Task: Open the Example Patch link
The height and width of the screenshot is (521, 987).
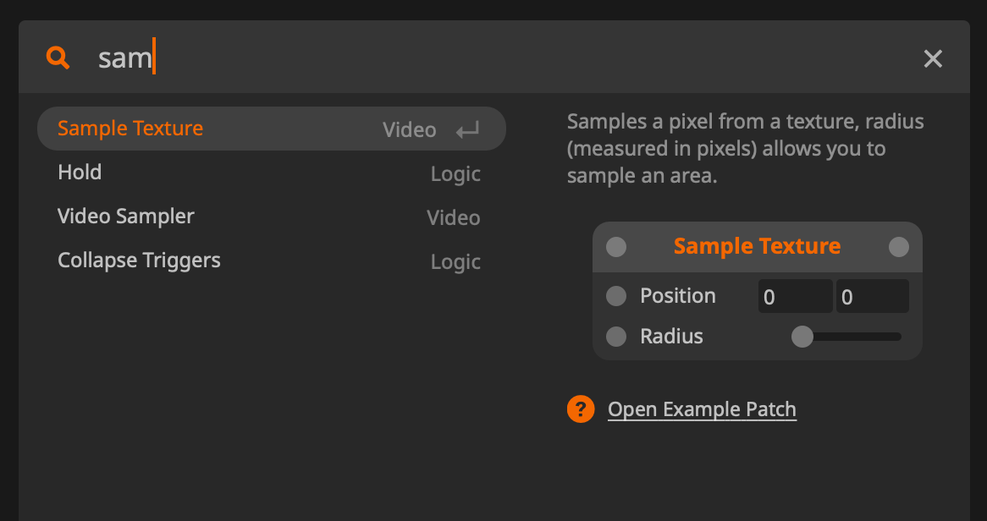Action: click(x=702, y=409)
